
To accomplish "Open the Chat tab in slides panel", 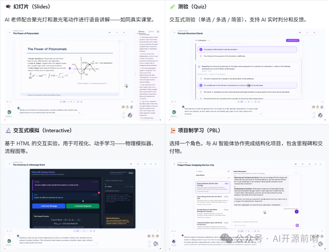I will pyautogui.click(x=151, y=32).
